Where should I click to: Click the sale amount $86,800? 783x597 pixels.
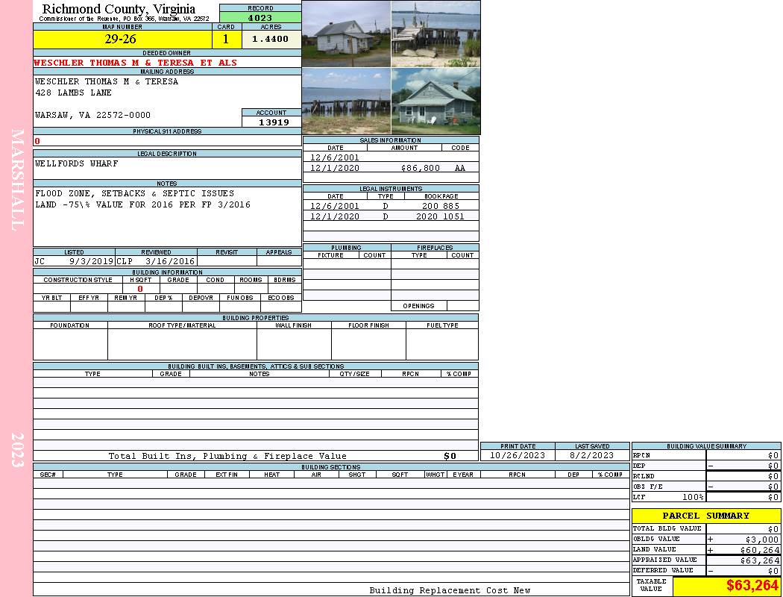(421, 169)
